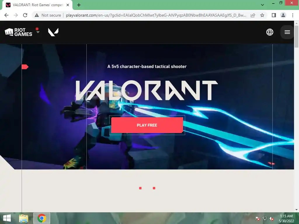The image size is (299, 224).
Task: Click the page vertical scrollbar thumb
Action: 296,36
